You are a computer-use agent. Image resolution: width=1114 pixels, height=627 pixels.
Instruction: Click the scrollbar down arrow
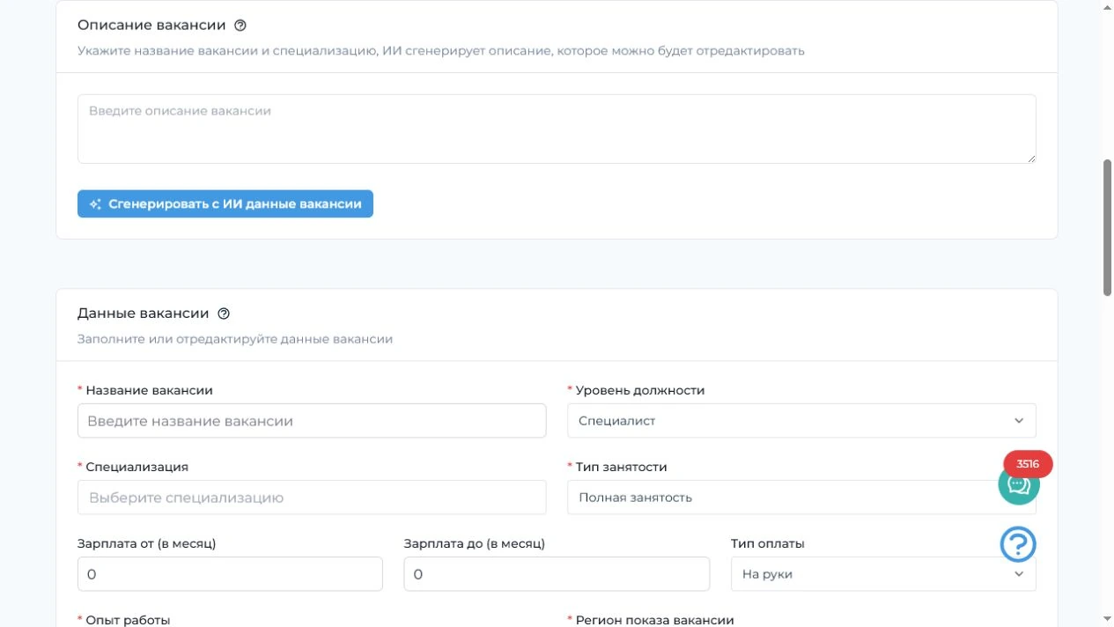(1107, 619)
